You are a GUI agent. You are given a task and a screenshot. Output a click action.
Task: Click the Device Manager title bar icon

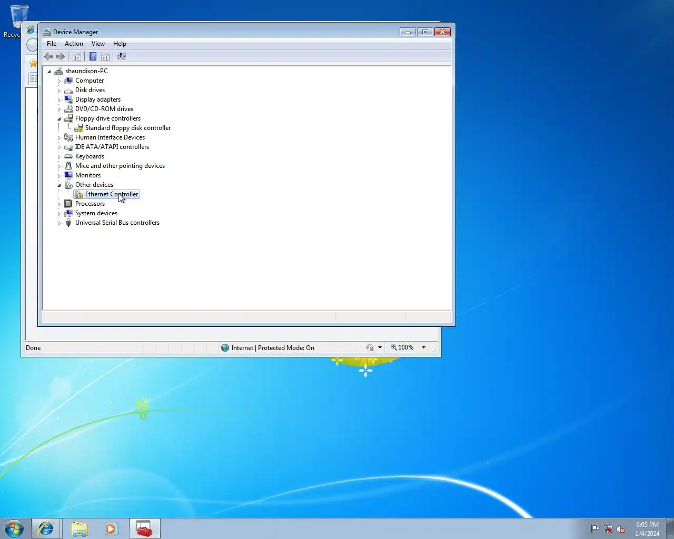click(x=47, y=32)
